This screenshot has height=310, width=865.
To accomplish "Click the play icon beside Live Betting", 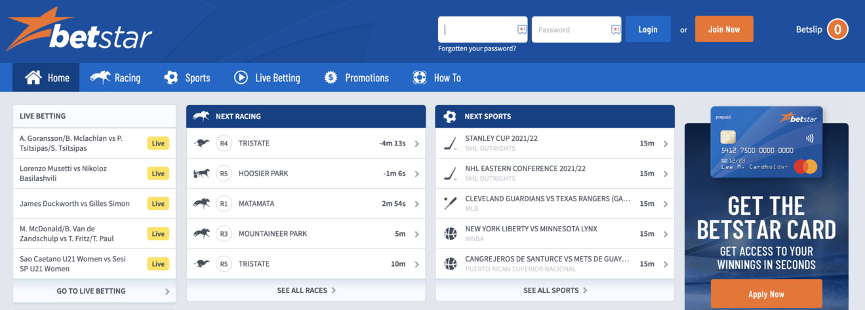I will click(241, 77).
